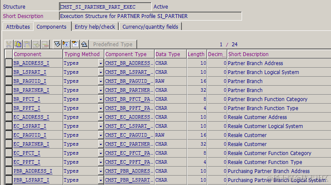Image resolution: width=331 pixels, height=185 pixels.
Task: Click the Component Type column header
Action: point(129,54)
